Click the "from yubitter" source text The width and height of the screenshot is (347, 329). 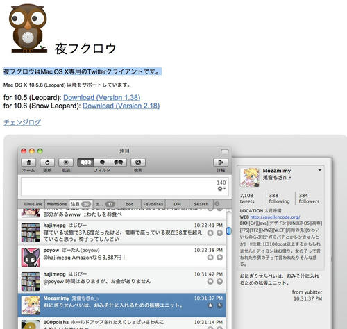(x=307, y=292)
